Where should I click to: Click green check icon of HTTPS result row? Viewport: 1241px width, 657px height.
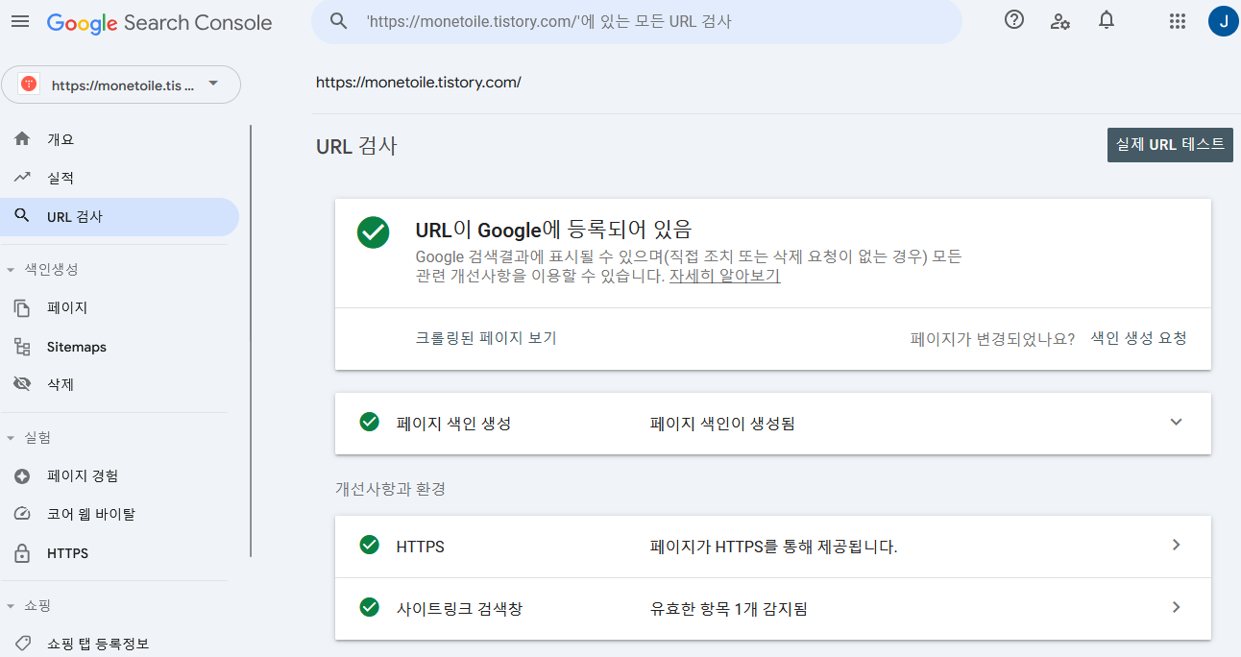tap(369, 546)
